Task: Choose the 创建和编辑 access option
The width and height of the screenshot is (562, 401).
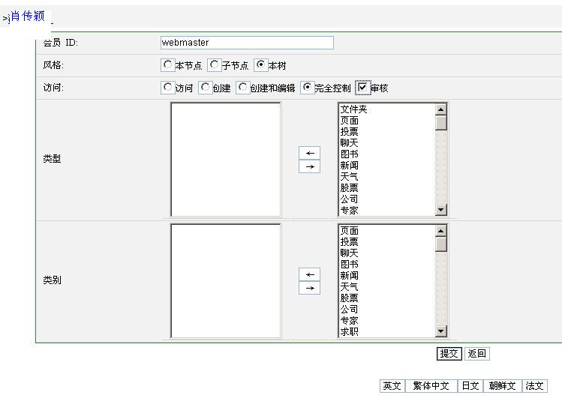Action: tap(242, 88)
